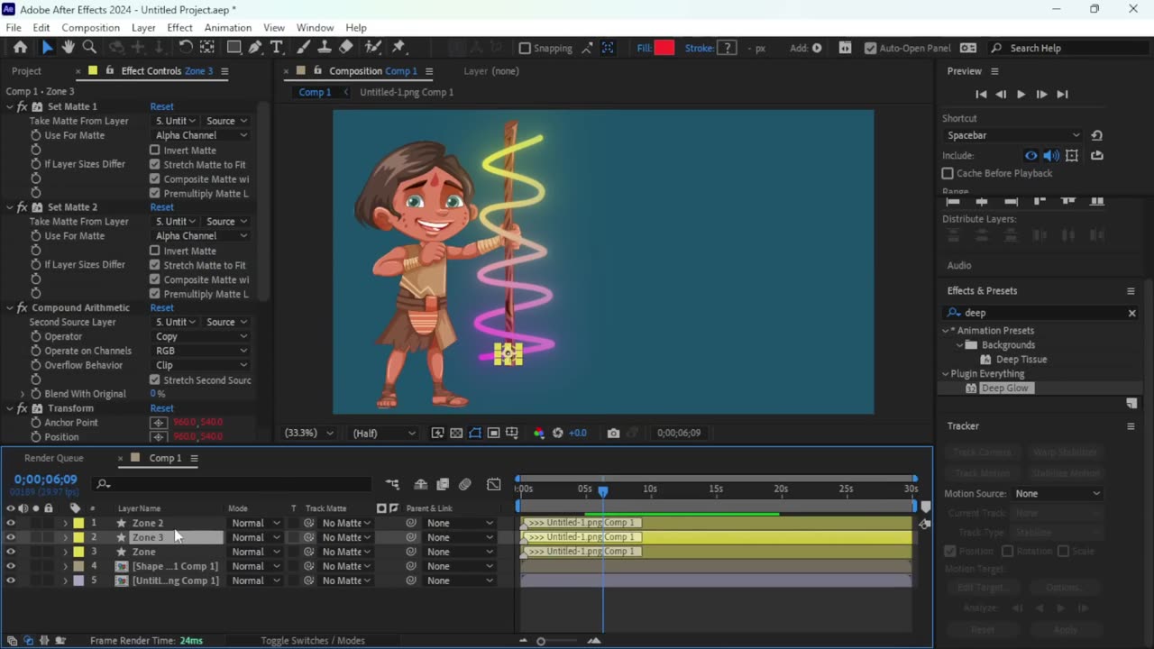Viewport: 1154px width, 649px height.
Task: Open the Effect menu
Action: coord(179,28)
